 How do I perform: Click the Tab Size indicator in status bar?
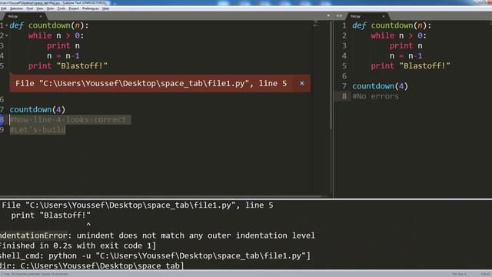point(459,274)
